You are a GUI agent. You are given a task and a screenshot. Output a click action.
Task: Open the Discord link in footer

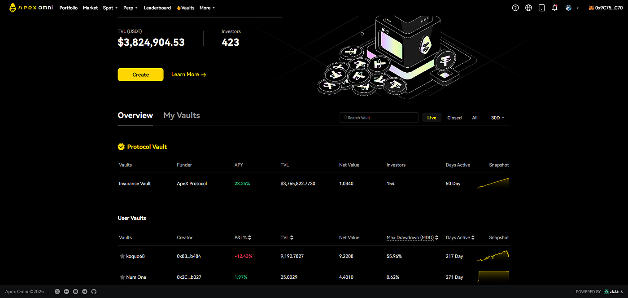75,291
